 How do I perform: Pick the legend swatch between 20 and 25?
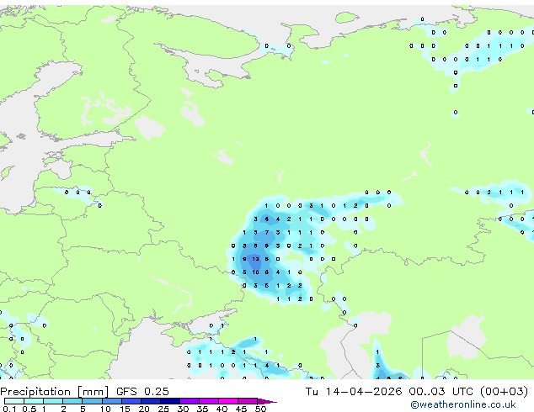[151, 401]
